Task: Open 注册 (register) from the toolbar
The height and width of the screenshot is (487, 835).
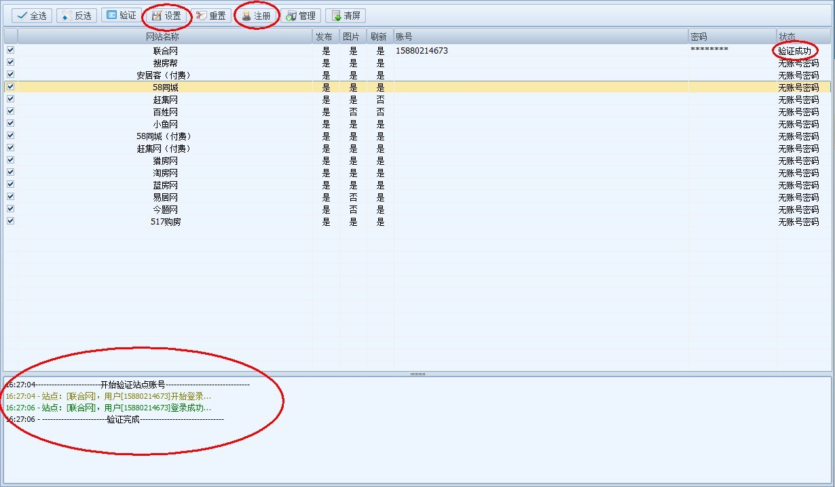Action: [256, 16]
